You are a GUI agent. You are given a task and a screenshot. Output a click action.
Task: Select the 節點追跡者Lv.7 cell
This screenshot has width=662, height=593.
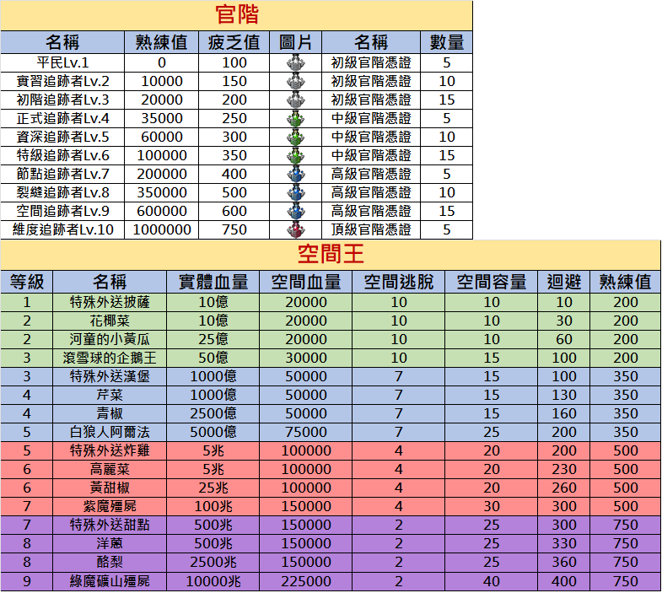(x=62, y=174)
